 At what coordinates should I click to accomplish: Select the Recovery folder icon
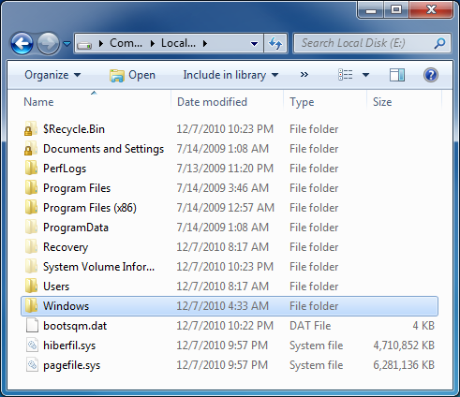[31, 247]
